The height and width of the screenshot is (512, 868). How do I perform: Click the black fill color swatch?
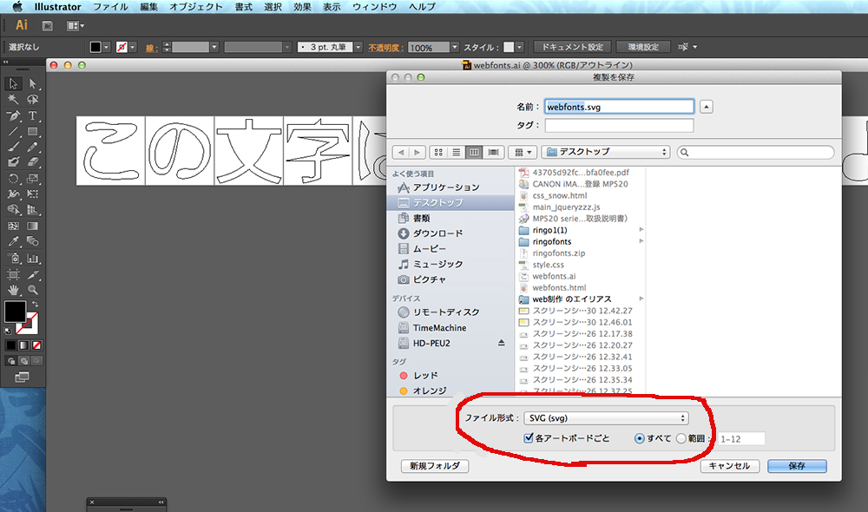15,311
